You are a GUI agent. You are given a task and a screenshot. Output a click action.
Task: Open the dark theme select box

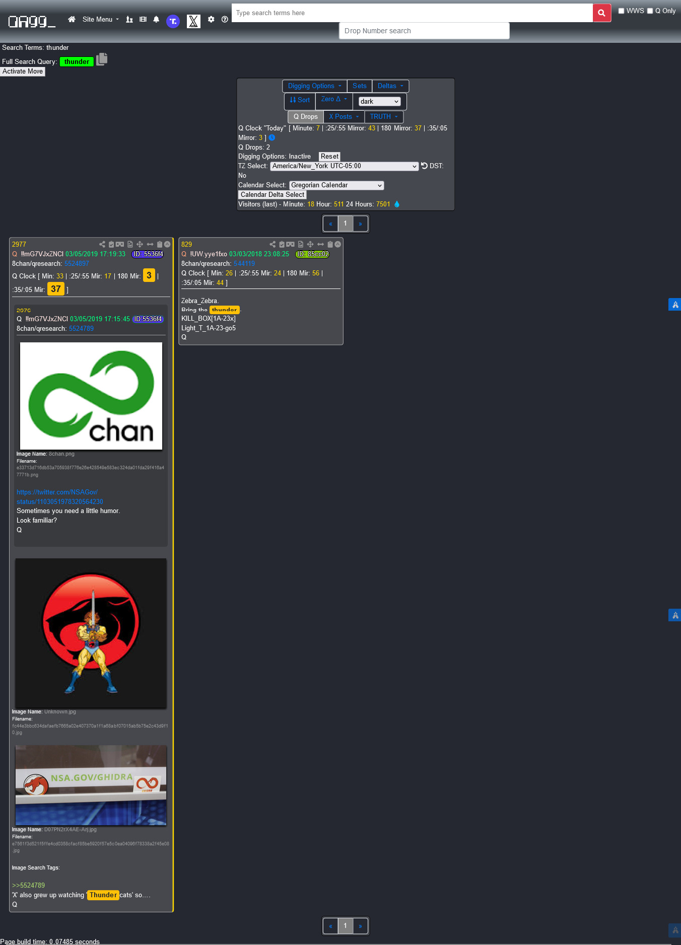(380, 102)
